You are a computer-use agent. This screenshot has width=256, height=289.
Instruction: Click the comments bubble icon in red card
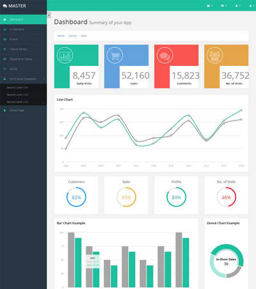(x=165, y=55)
